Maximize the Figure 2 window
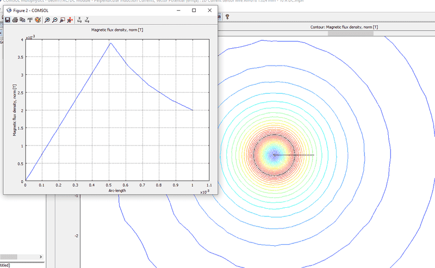 point(194,10)
